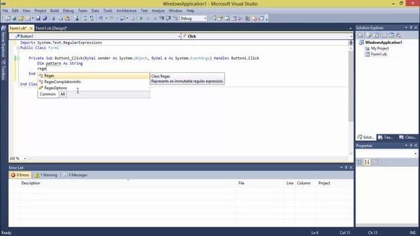This screenshot has height=236, width=420.
Task: Pin the Error List panel (auto hide)
Action: point(346,168)
